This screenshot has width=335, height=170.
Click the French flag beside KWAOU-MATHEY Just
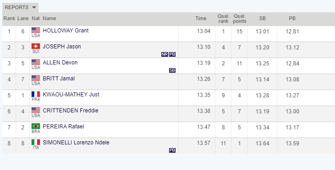36,94
